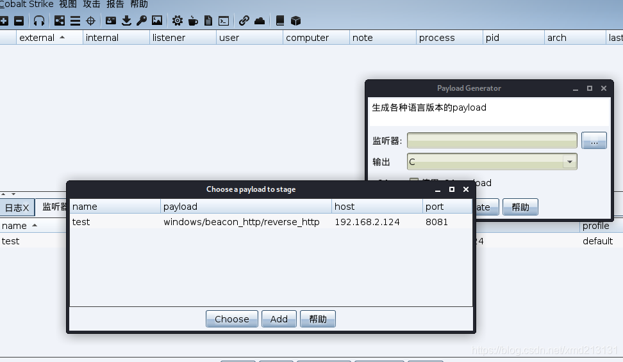This screenshot has width=623, height=362.
Task: View screenshots via the picture icon
Action: pyautogui.click(x=157, y=20)
